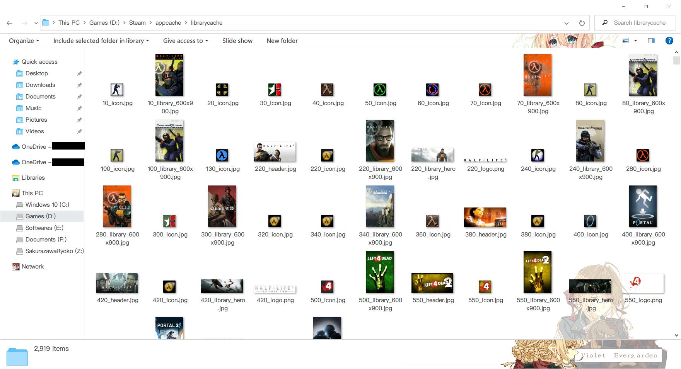Open Network in the navigation pane
This screenshot has width=681, height=369.
pyautogui.click(x=32, y=267)
